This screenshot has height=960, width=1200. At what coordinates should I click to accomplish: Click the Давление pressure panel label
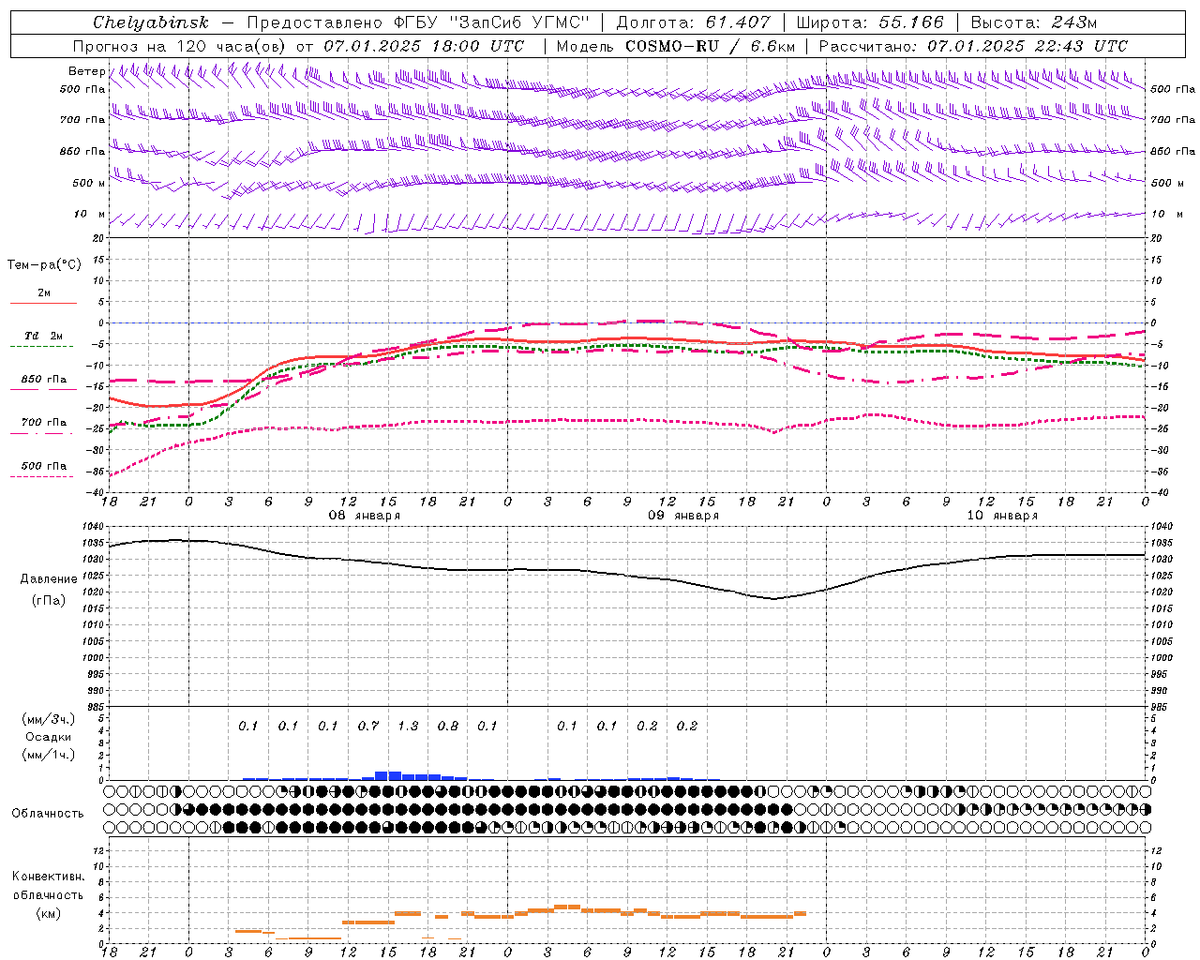pos(49,579)
